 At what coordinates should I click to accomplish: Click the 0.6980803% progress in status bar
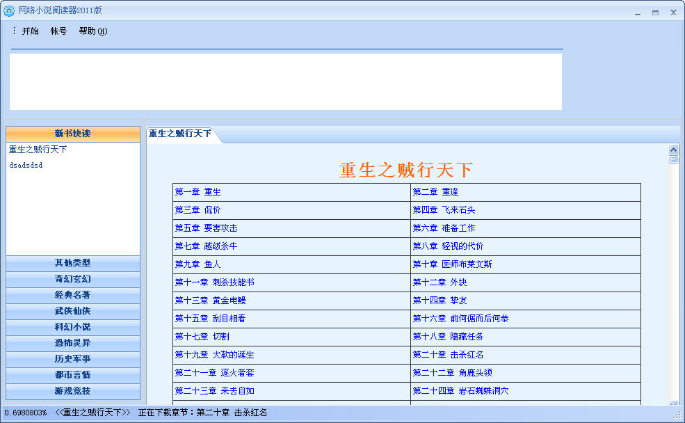tap(26, 413)
